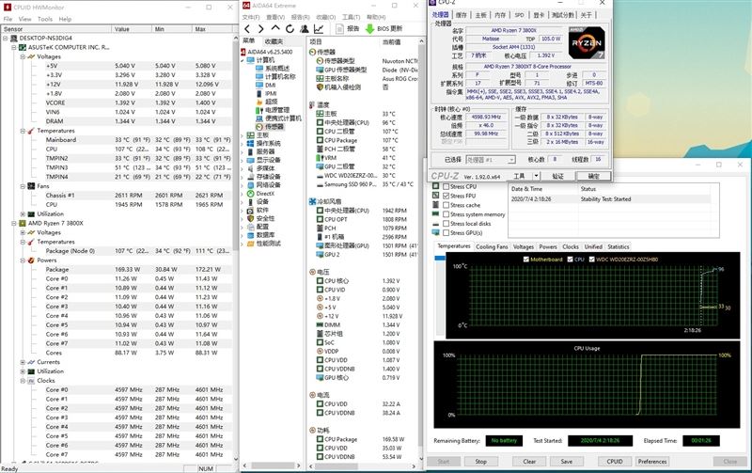Screen dimensions: 752x473
Task: Switch to the 收藏夹 favorites tab in AIDA64
Action: [274, 41]
